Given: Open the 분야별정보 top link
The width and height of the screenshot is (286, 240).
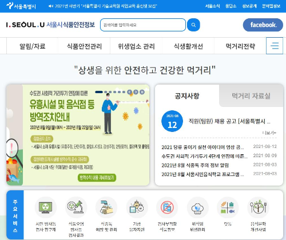Looking at the screenshot, I should click(271, 6).
